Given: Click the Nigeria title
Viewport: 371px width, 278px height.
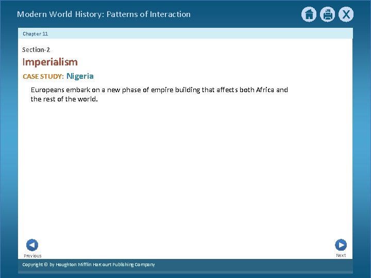Looking at the screenshot, I should click(x=80, y=76).
